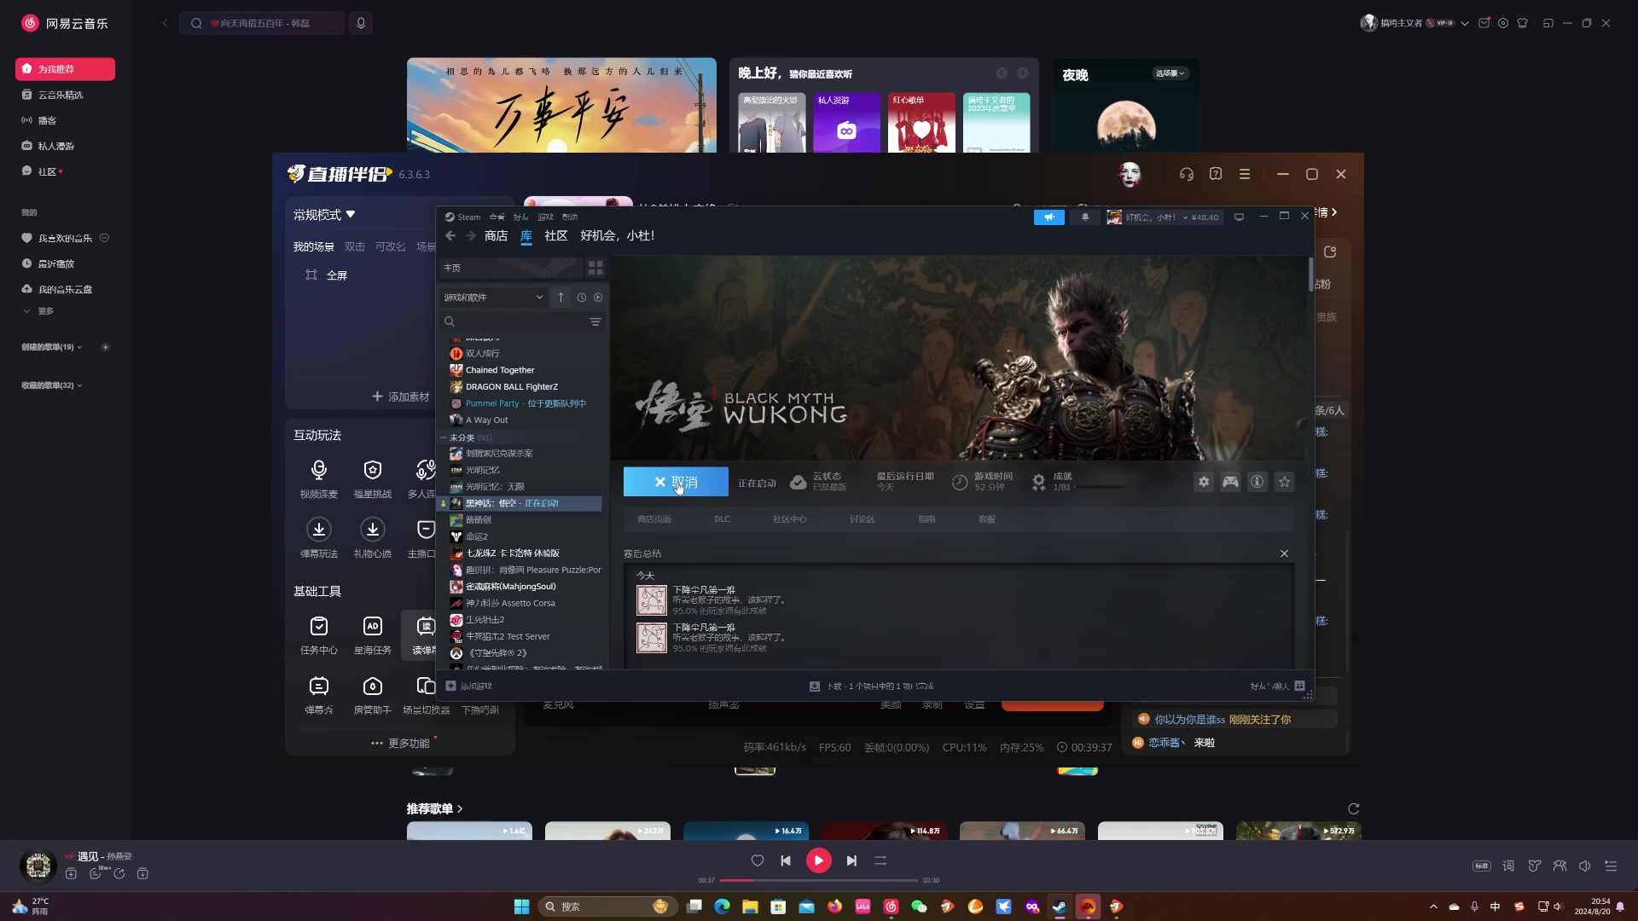
Task: Open the DLC tab for Wukong
Action: [x=722, y=518]
